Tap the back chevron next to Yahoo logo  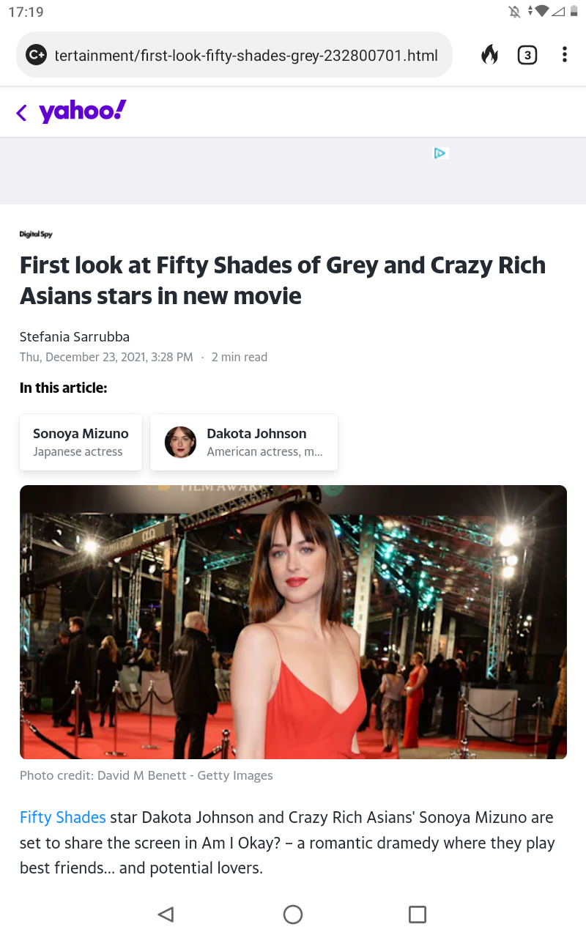21,112
